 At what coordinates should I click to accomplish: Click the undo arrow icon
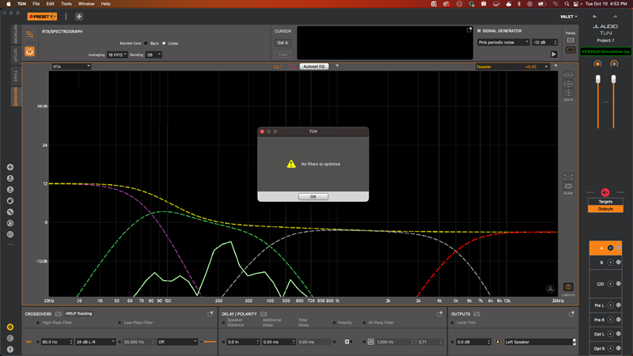(x=595, y=17)
